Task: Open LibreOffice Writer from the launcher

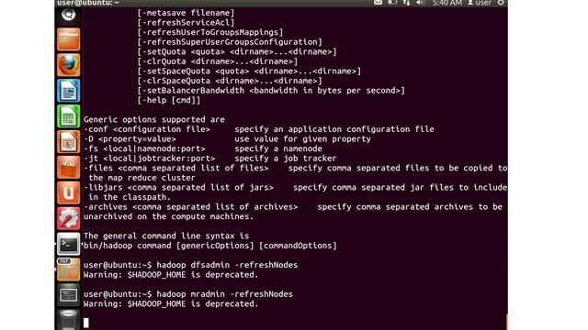Action: (x=68, y=91)
